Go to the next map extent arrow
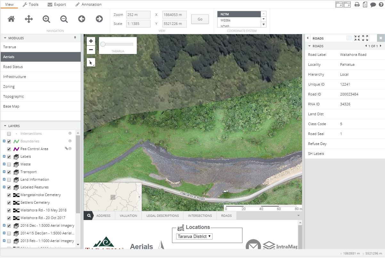385x258 pixels. click(x=99, y=19)
